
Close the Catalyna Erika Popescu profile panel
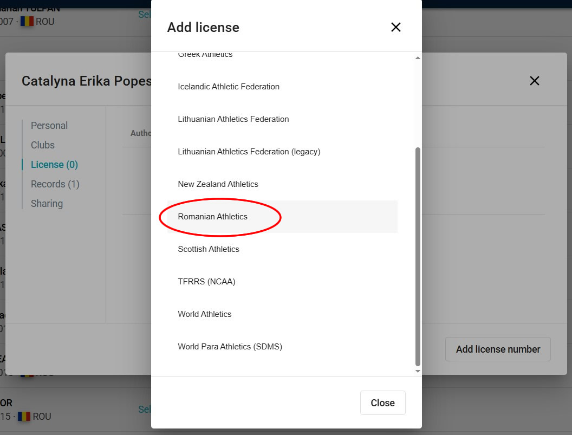[x=534, y=81]
